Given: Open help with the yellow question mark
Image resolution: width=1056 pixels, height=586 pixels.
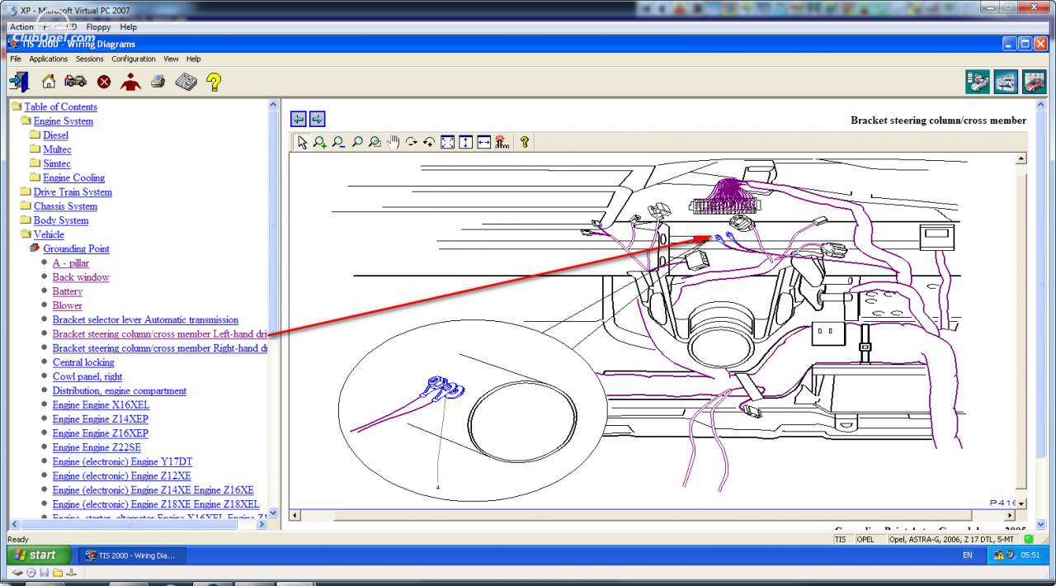Looking at the screenshot, I should tap(214, 82).
